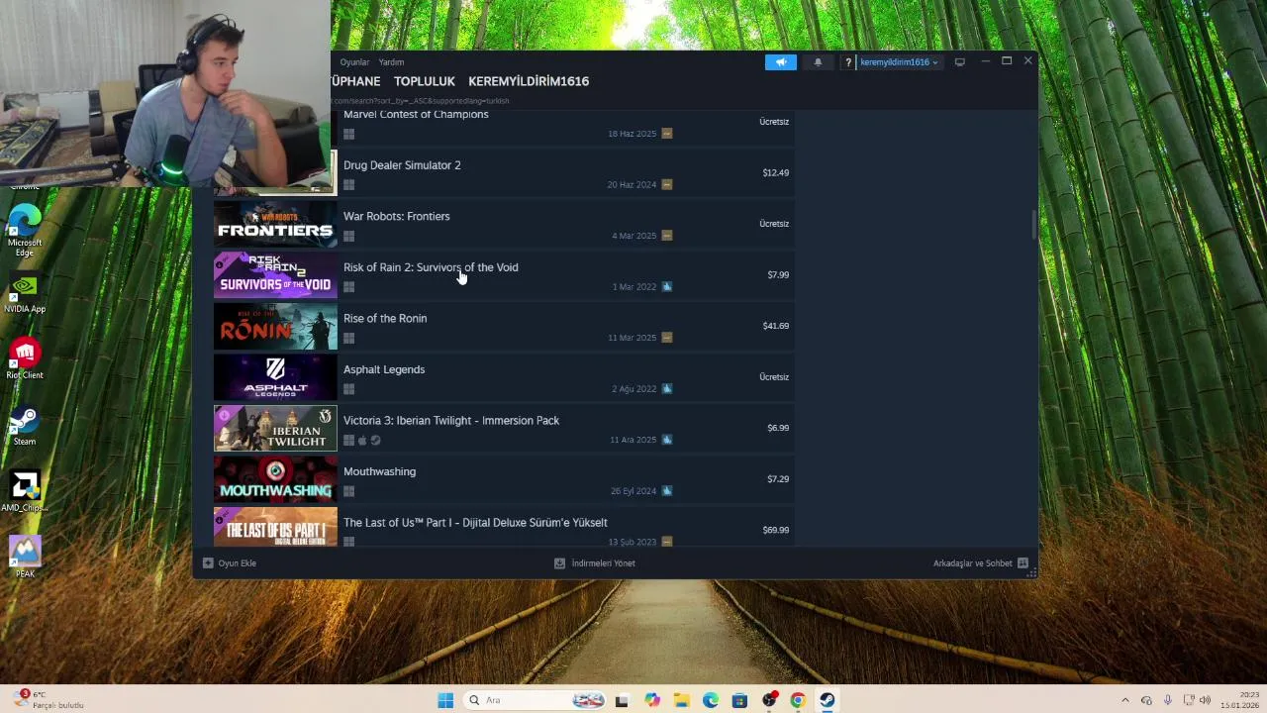The height and width of the screenshot is (713, 1267).
Task: Click the $69.99 Last of Us price
Action: (x=775, y=531)
